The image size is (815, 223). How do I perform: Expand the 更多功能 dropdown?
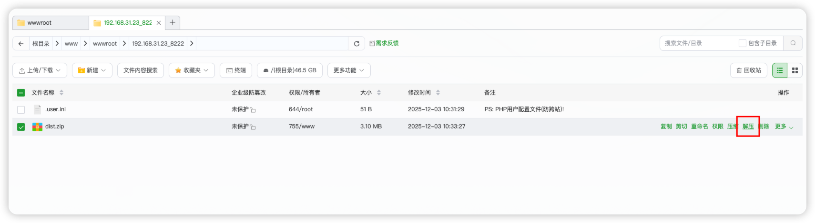click(x=348, y=70)
